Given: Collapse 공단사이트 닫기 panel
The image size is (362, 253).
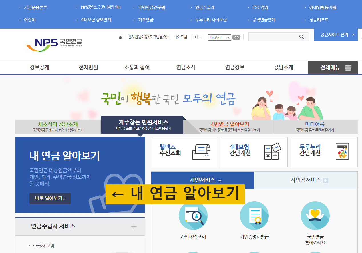Looking at the screenshot, I should coord(336,35).
